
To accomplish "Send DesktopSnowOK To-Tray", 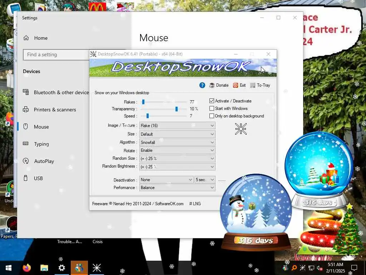I will [x=260, y=85].
